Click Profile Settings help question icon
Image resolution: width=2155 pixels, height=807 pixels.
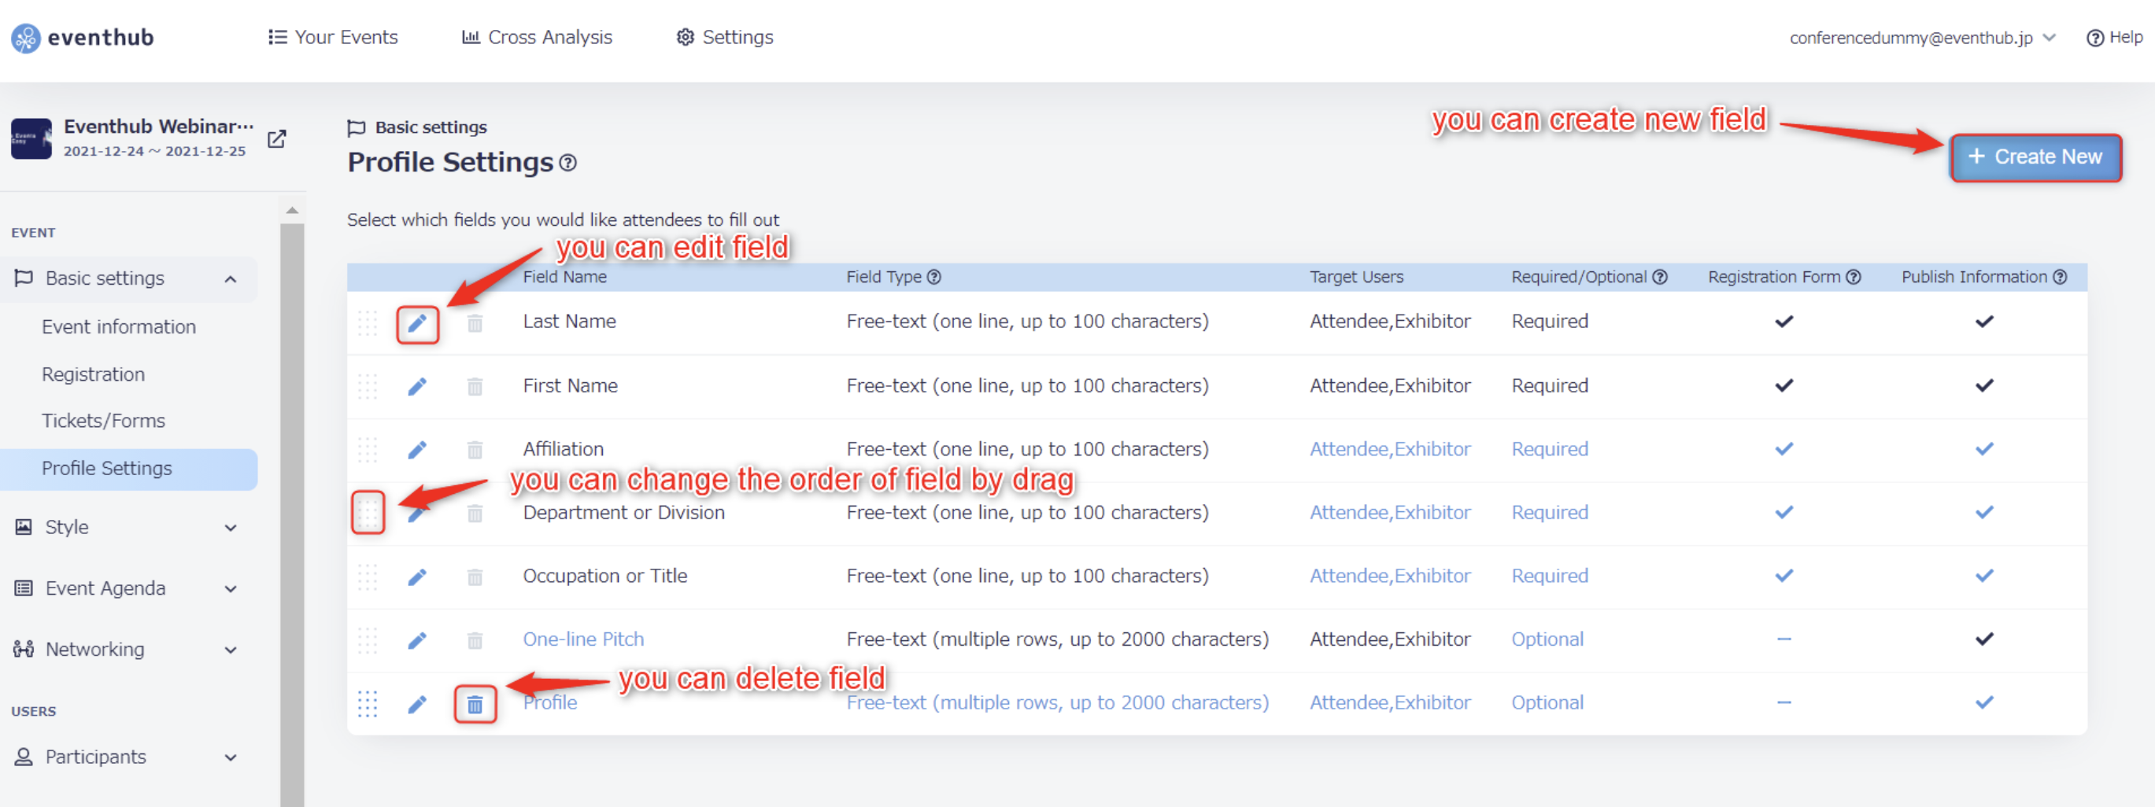[568, 162]
